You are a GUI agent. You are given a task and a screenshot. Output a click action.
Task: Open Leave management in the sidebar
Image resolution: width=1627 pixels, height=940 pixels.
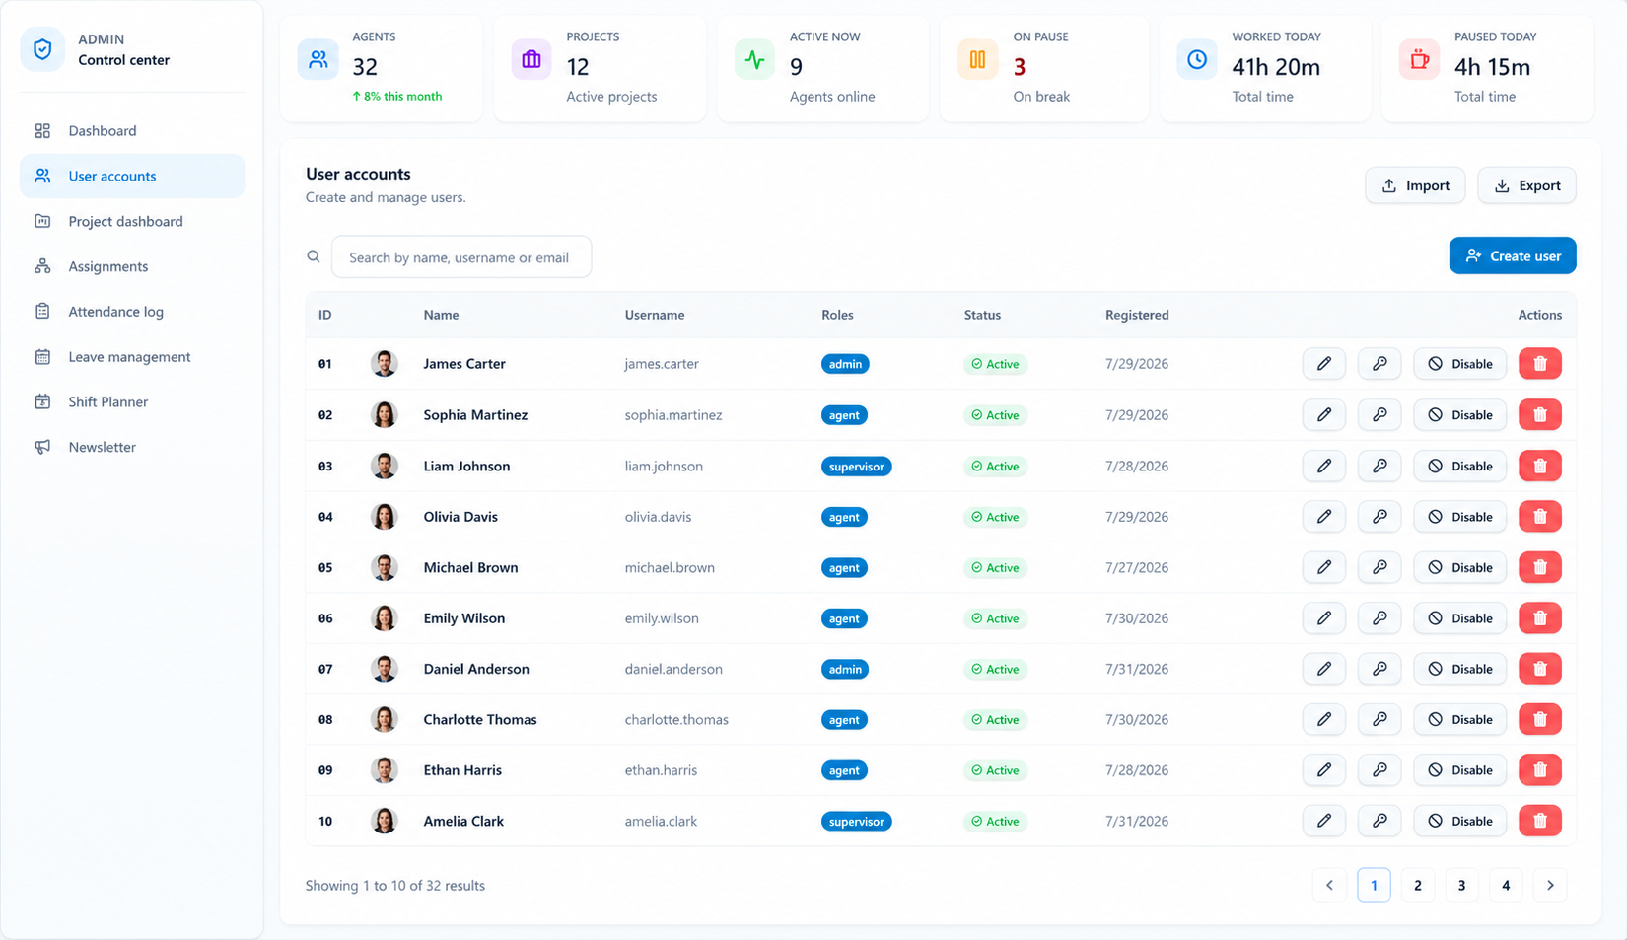(x=132, y=357)
